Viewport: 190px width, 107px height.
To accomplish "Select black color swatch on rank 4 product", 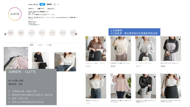I will [x=179, y=39].
